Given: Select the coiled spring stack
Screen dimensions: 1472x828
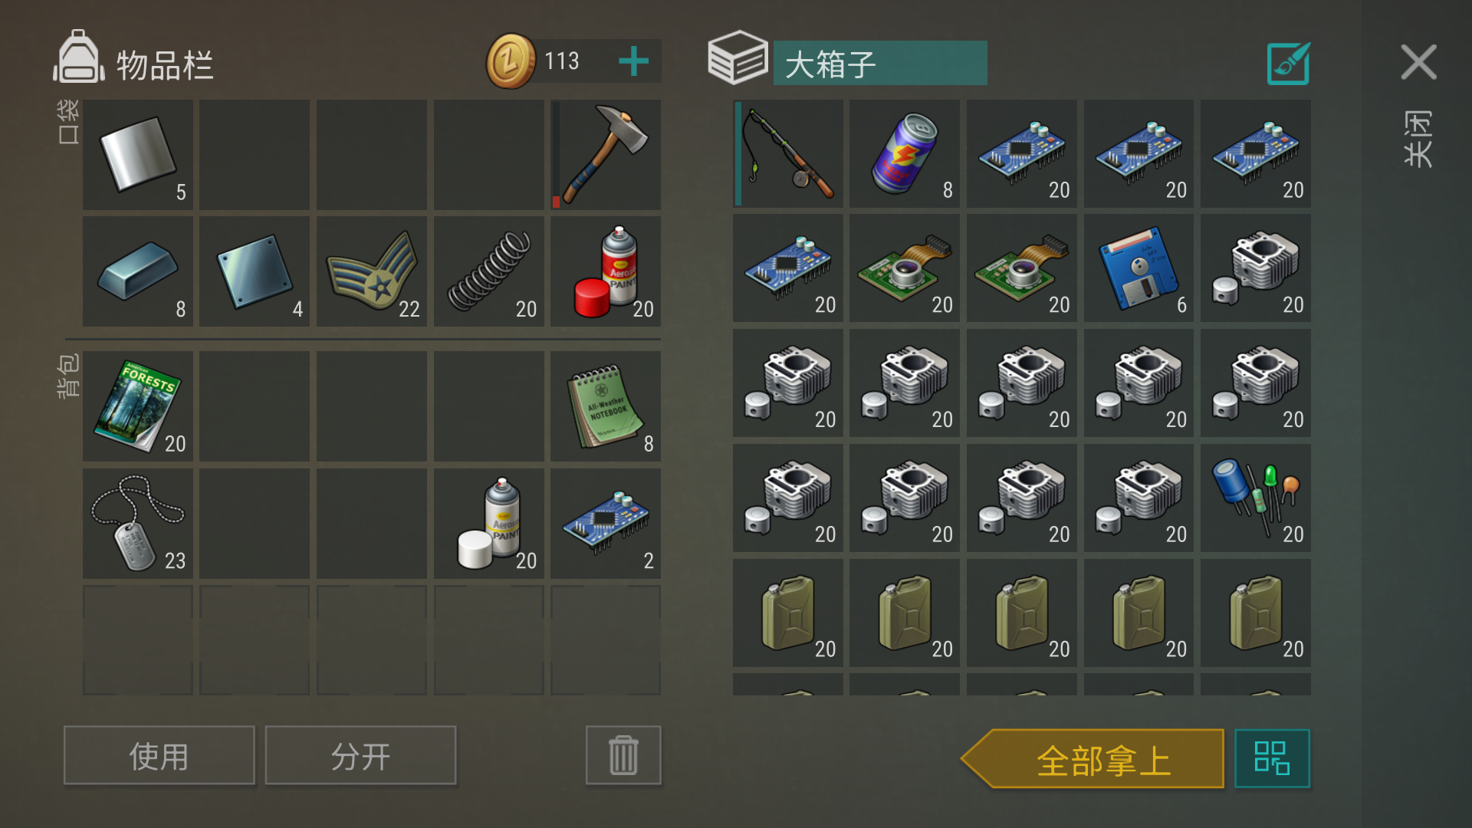Looking at the screenshot, I should click(x=489, y=271).
